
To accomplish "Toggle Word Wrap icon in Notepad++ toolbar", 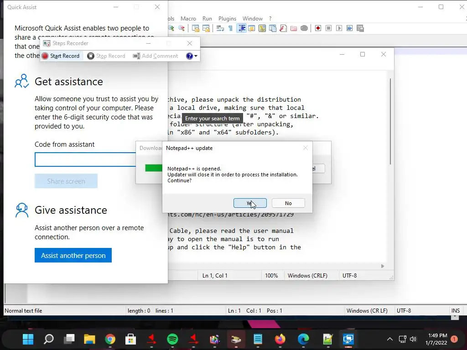I will click(x=220, y=28).
